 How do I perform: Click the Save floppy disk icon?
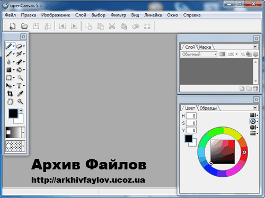pos(36,26)
